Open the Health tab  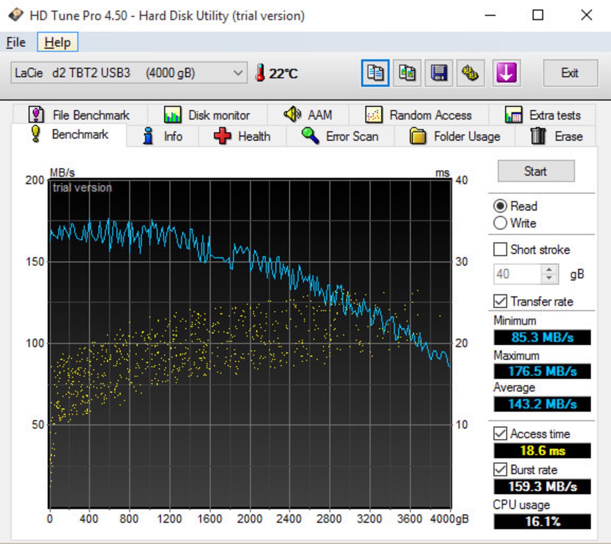[254, 136]
